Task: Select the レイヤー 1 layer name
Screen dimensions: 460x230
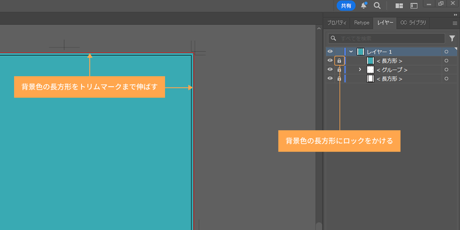Action: coord(379,52)
